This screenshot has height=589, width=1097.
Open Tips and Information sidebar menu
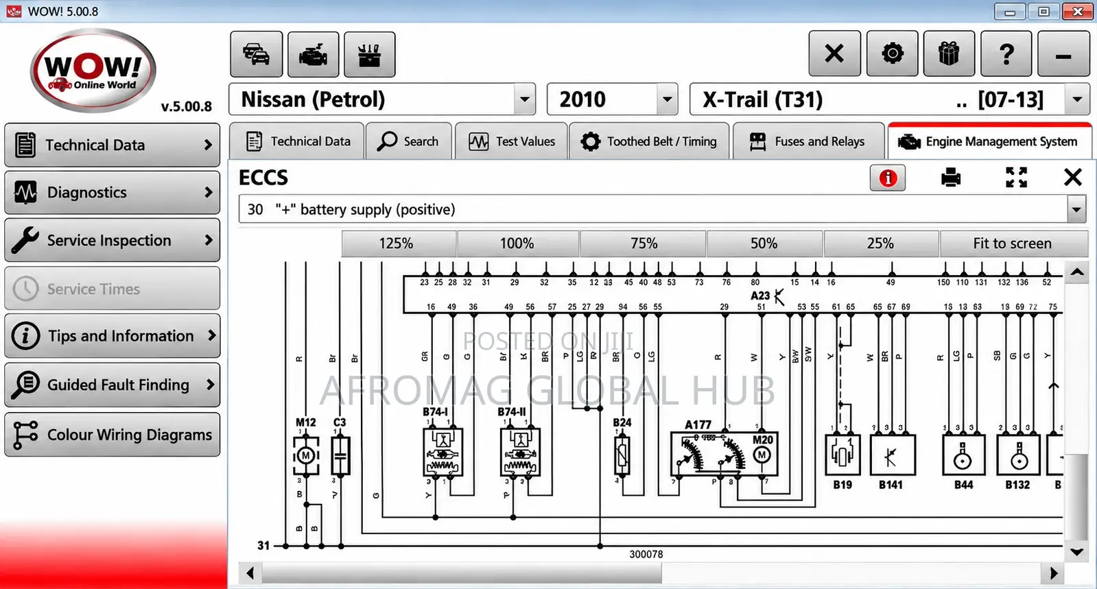click(112, 336)
